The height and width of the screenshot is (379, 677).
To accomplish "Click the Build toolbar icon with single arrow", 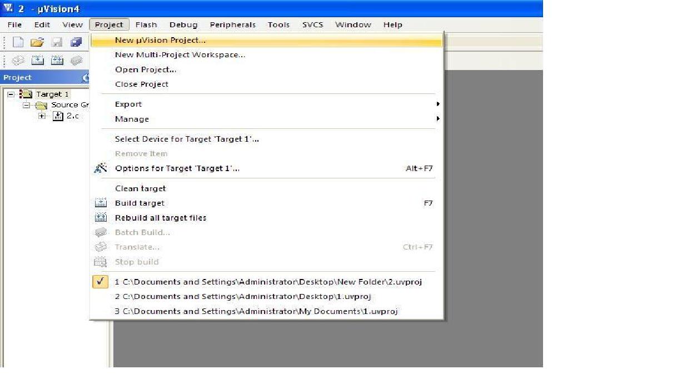I will pos(38,61).
